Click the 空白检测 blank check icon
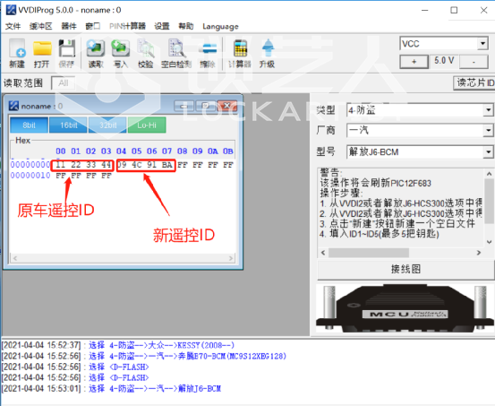This screenshot has height=406, width=495. [176, 53]
